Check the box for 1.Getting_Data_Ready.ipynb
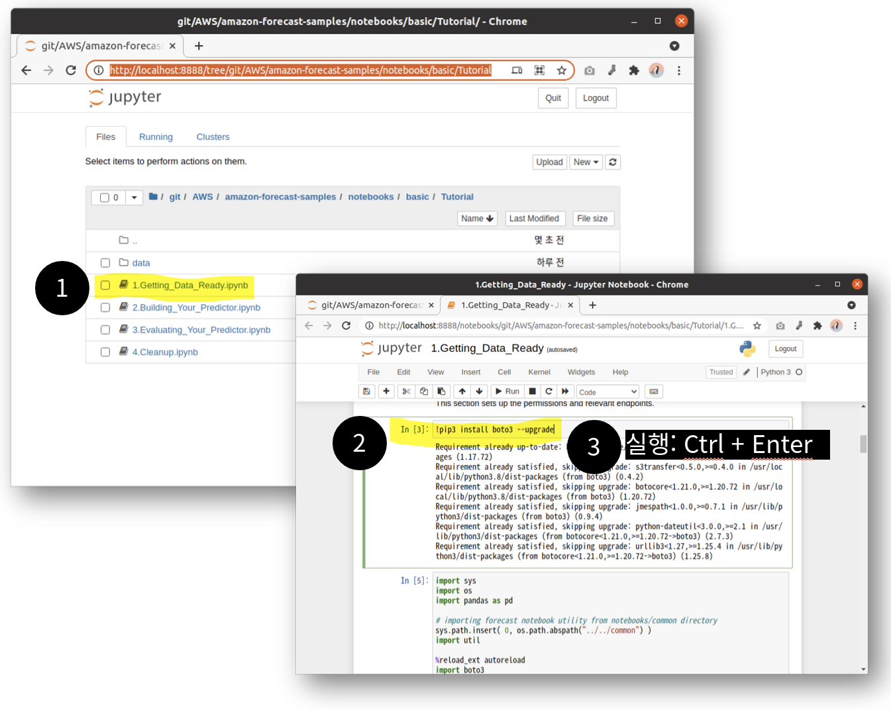 105,285
